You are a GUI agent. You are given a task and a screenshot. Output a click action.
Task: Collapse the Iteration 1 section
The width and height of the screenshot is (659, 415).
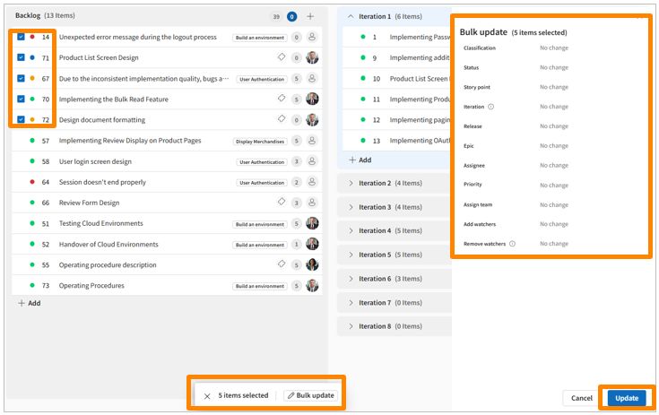point(350,16)
